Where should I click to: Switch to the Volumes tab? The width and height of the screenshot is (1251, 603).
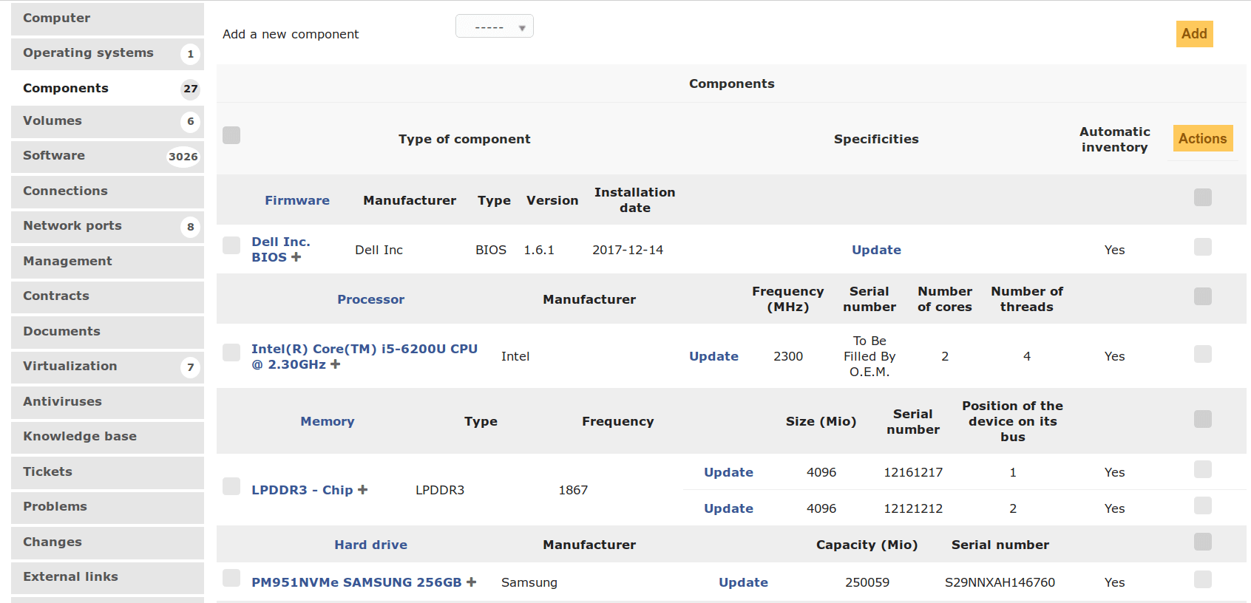[x=107, y=121]
